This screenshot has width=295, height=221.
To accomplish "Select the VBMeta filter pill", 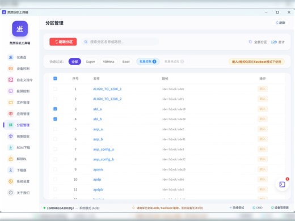I will [x=108, y=62].
